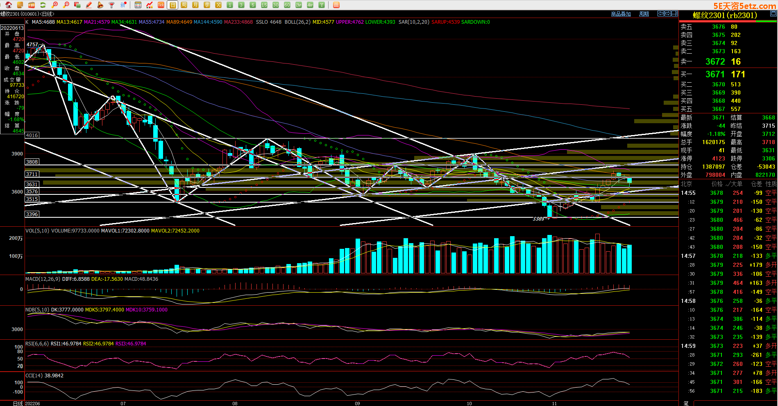
Task: Go to the Home icon in the toolbar
Action: [x=9, y=5]
